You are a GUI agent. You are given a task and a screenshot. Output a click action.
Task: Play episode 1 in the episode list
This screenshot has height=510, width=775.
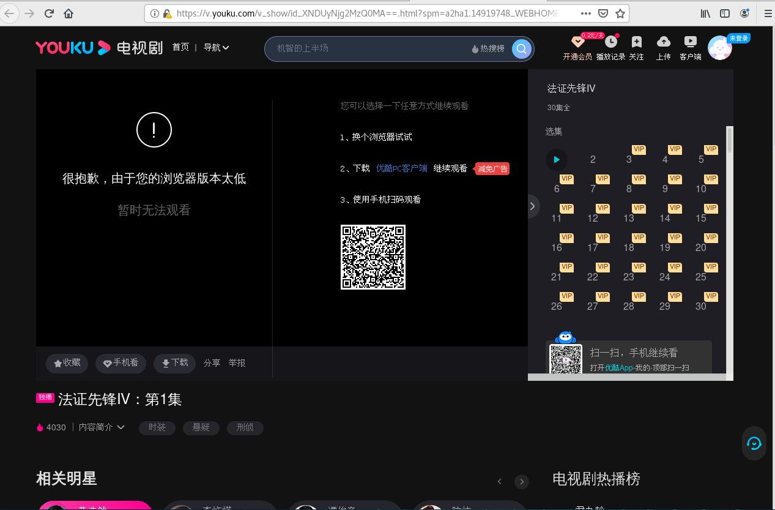(557, 160)
